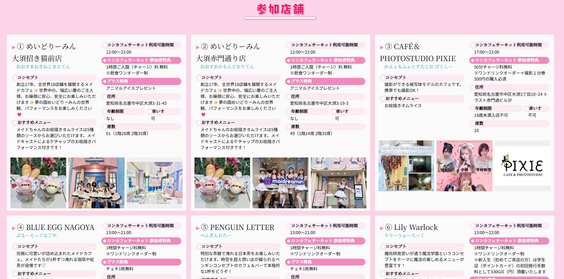This screenshot has width=564, height=279.
Task: Click the 参加者特典 header in PIXIE card
Action: click(509, 60)
